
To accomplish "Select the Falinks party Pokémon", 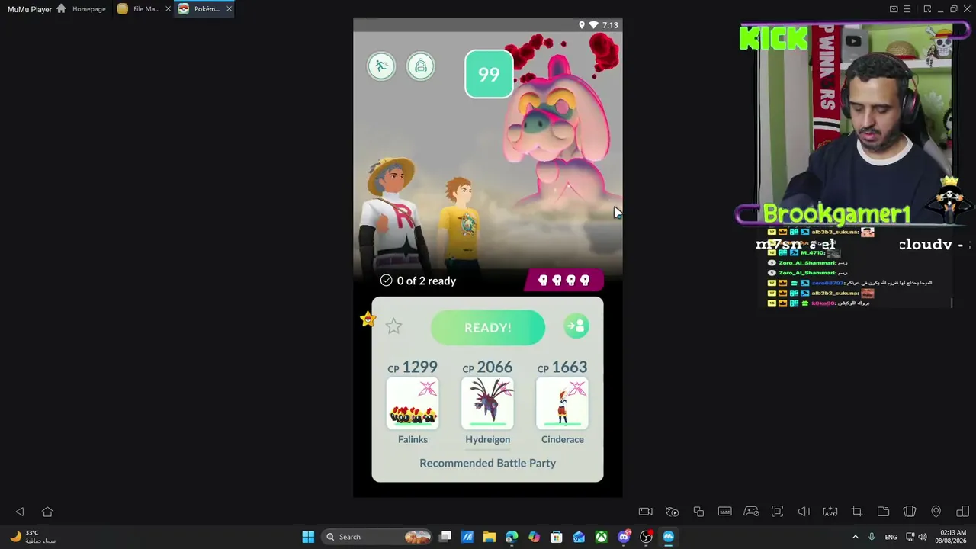I will click(413, 403).
